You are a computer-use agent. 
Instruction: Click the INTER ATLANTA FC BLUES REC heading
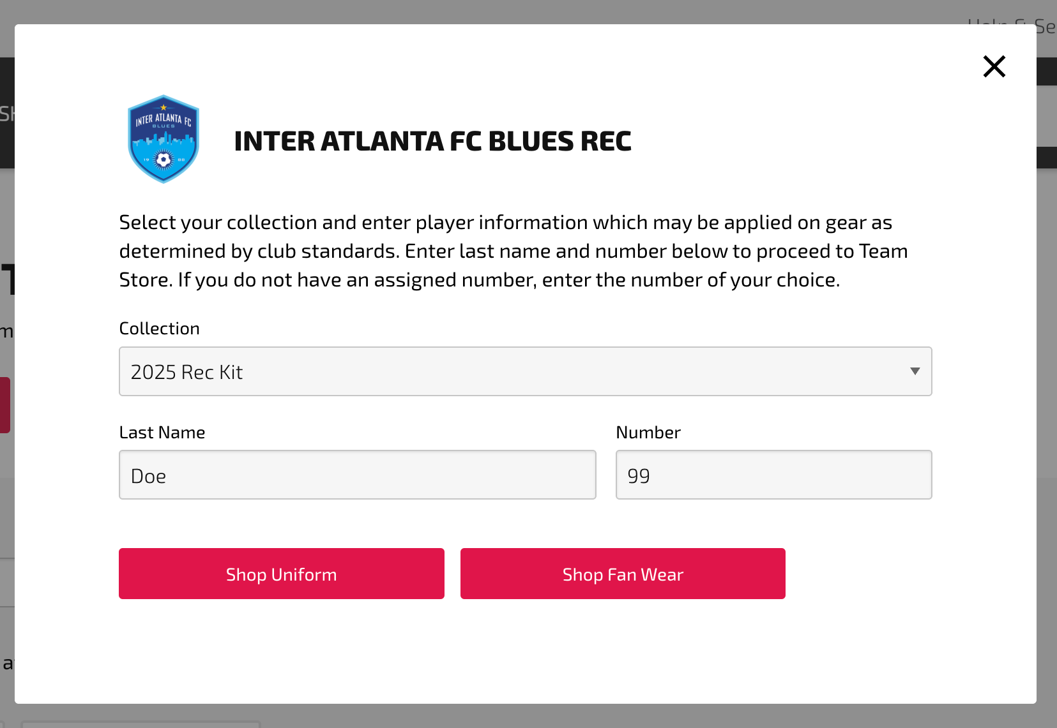432,141
